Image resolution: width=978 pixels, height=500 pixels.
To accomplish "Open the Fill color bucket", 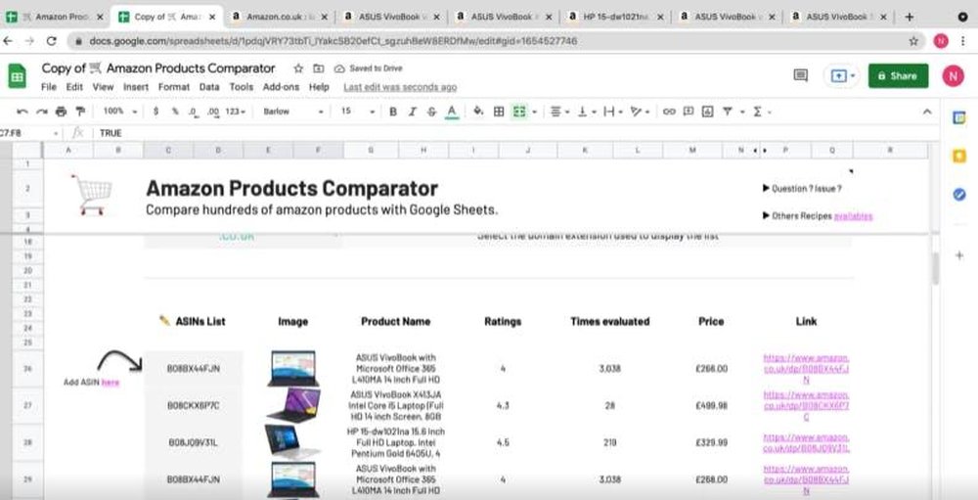I will tap(478, 112).
